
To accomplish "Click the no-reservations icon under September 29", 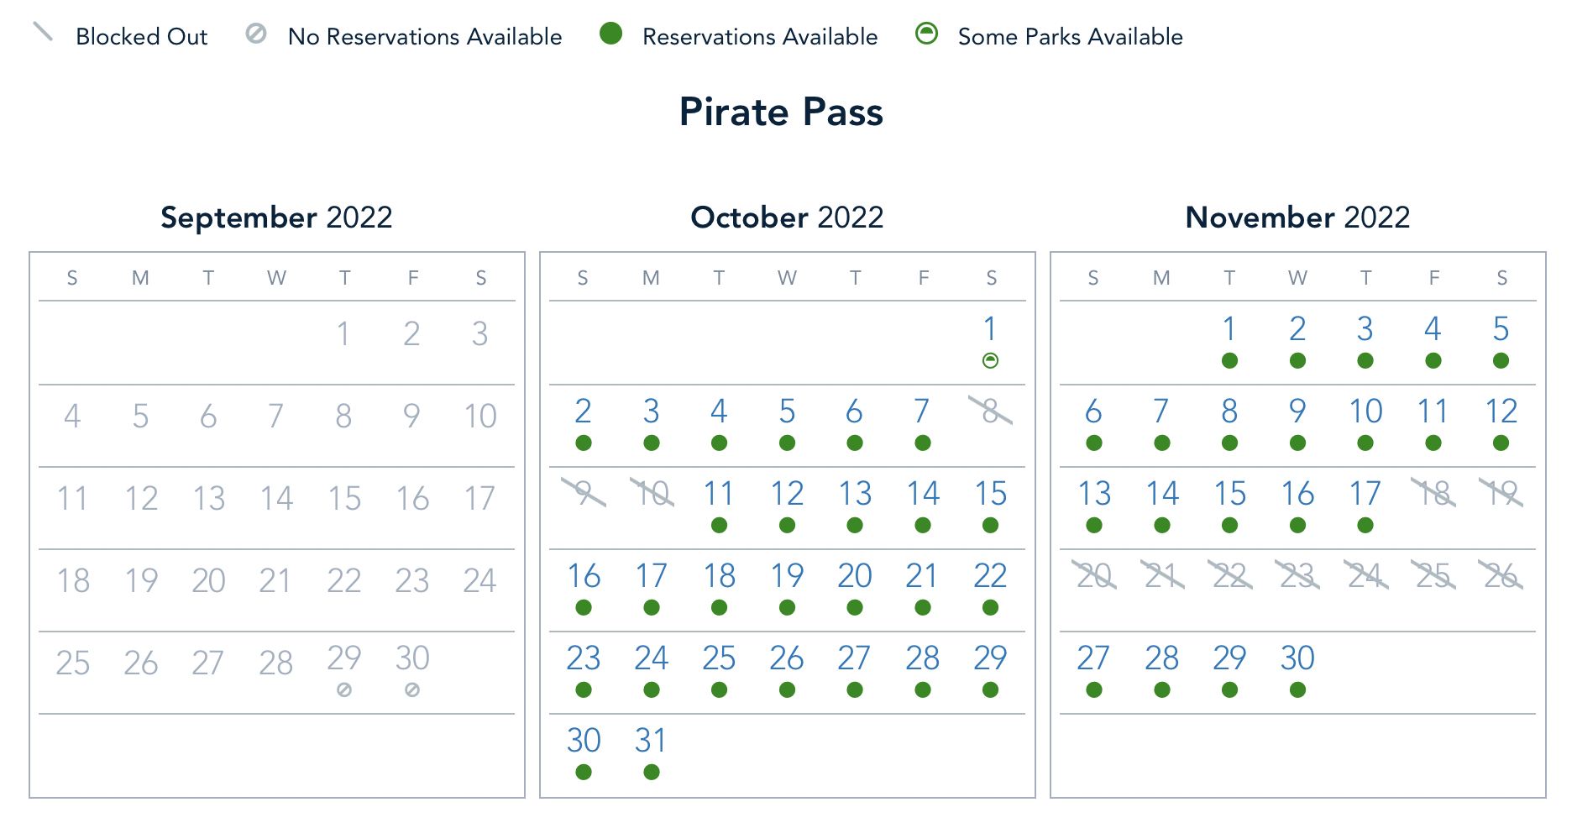I will 344,690.
